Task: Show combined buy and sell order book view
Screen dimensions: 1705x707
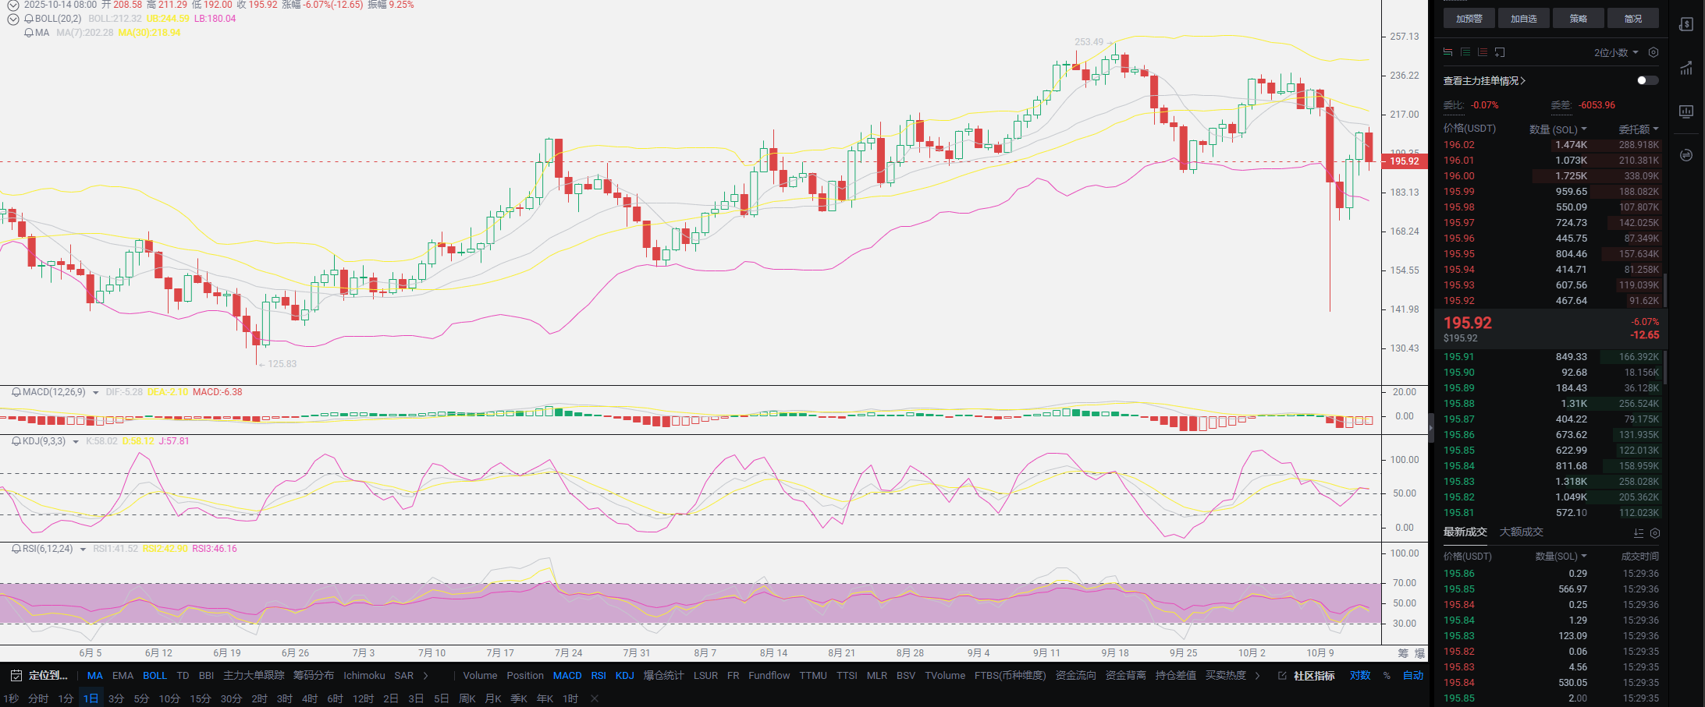Action: (1447, 52)
